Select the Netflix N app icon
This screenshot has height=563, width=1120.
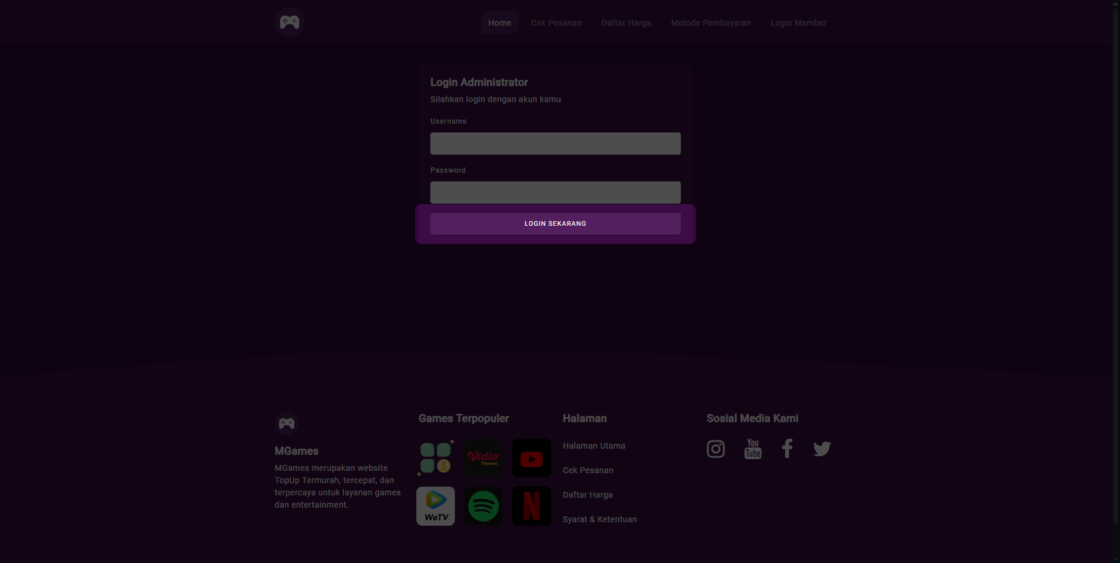click(x=531, y=506)
